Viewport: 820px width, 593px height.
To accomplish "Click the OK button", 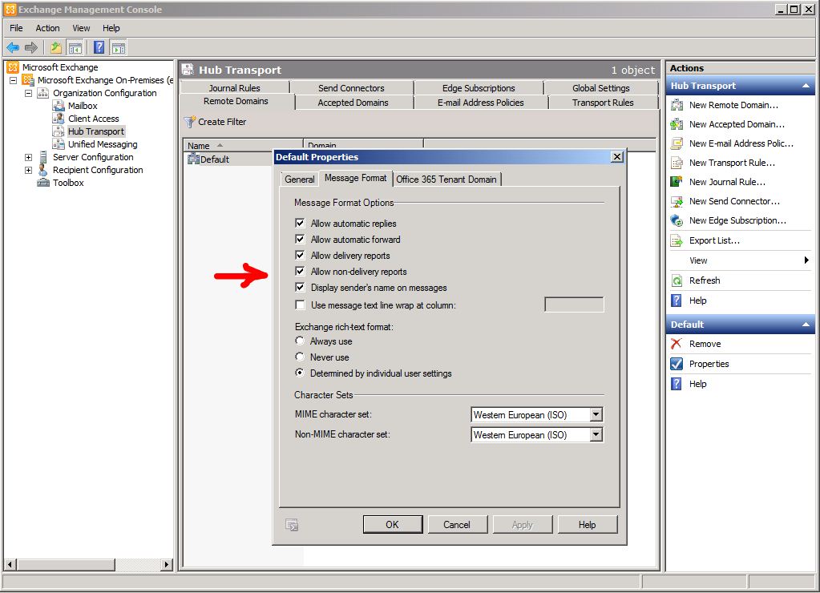I will click(x=392, y=525).
